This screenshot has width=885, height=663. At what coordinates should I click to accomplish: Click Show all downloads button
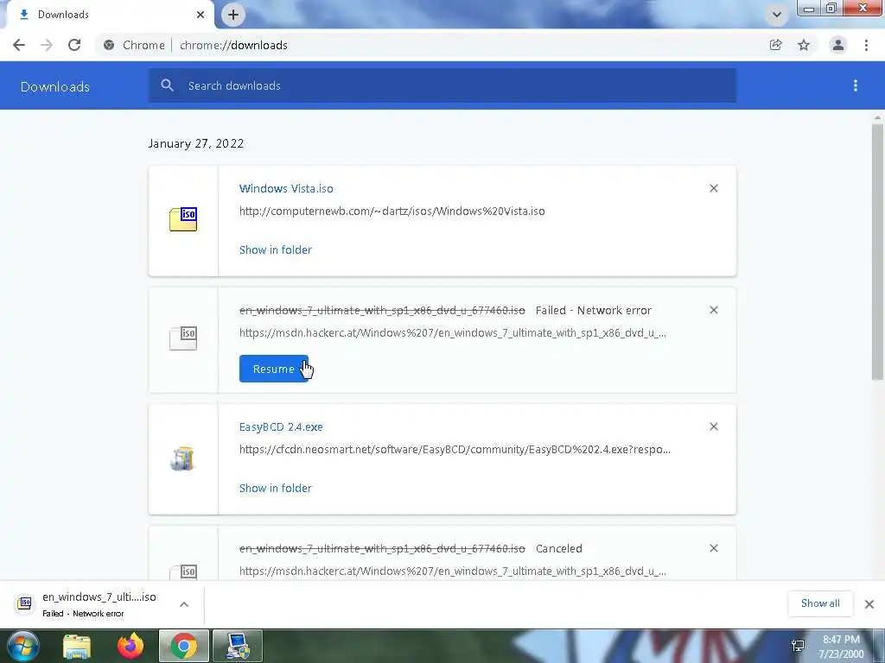coord(821,603)
